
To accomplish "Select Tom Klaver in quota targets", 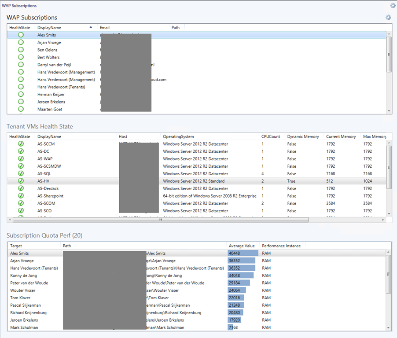I will 20,298.
